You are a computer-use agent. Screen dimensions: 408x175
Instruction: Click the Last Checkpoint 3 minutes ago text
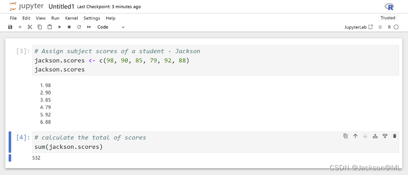pos(109,7)
